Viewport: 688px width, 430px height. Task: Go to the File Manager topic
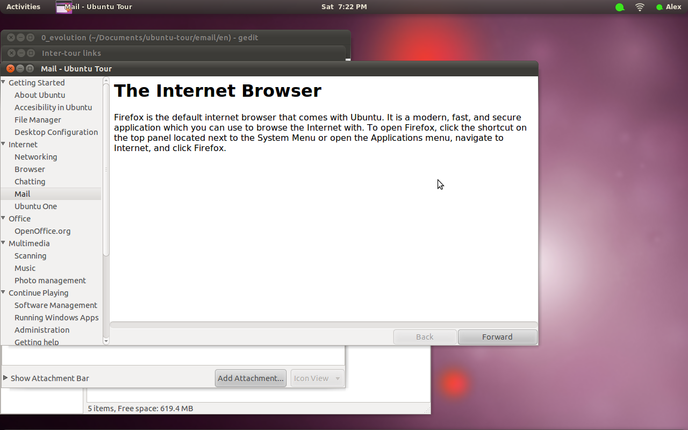pos(38,120)
